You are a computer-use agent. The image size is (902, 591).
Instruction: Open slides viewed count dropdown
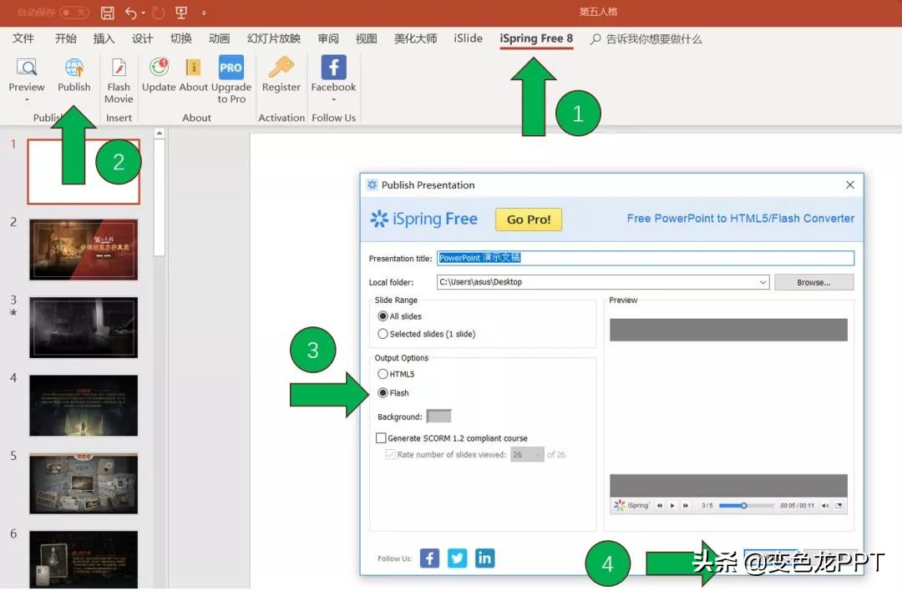pyautogui.click(x=527, y=455)
